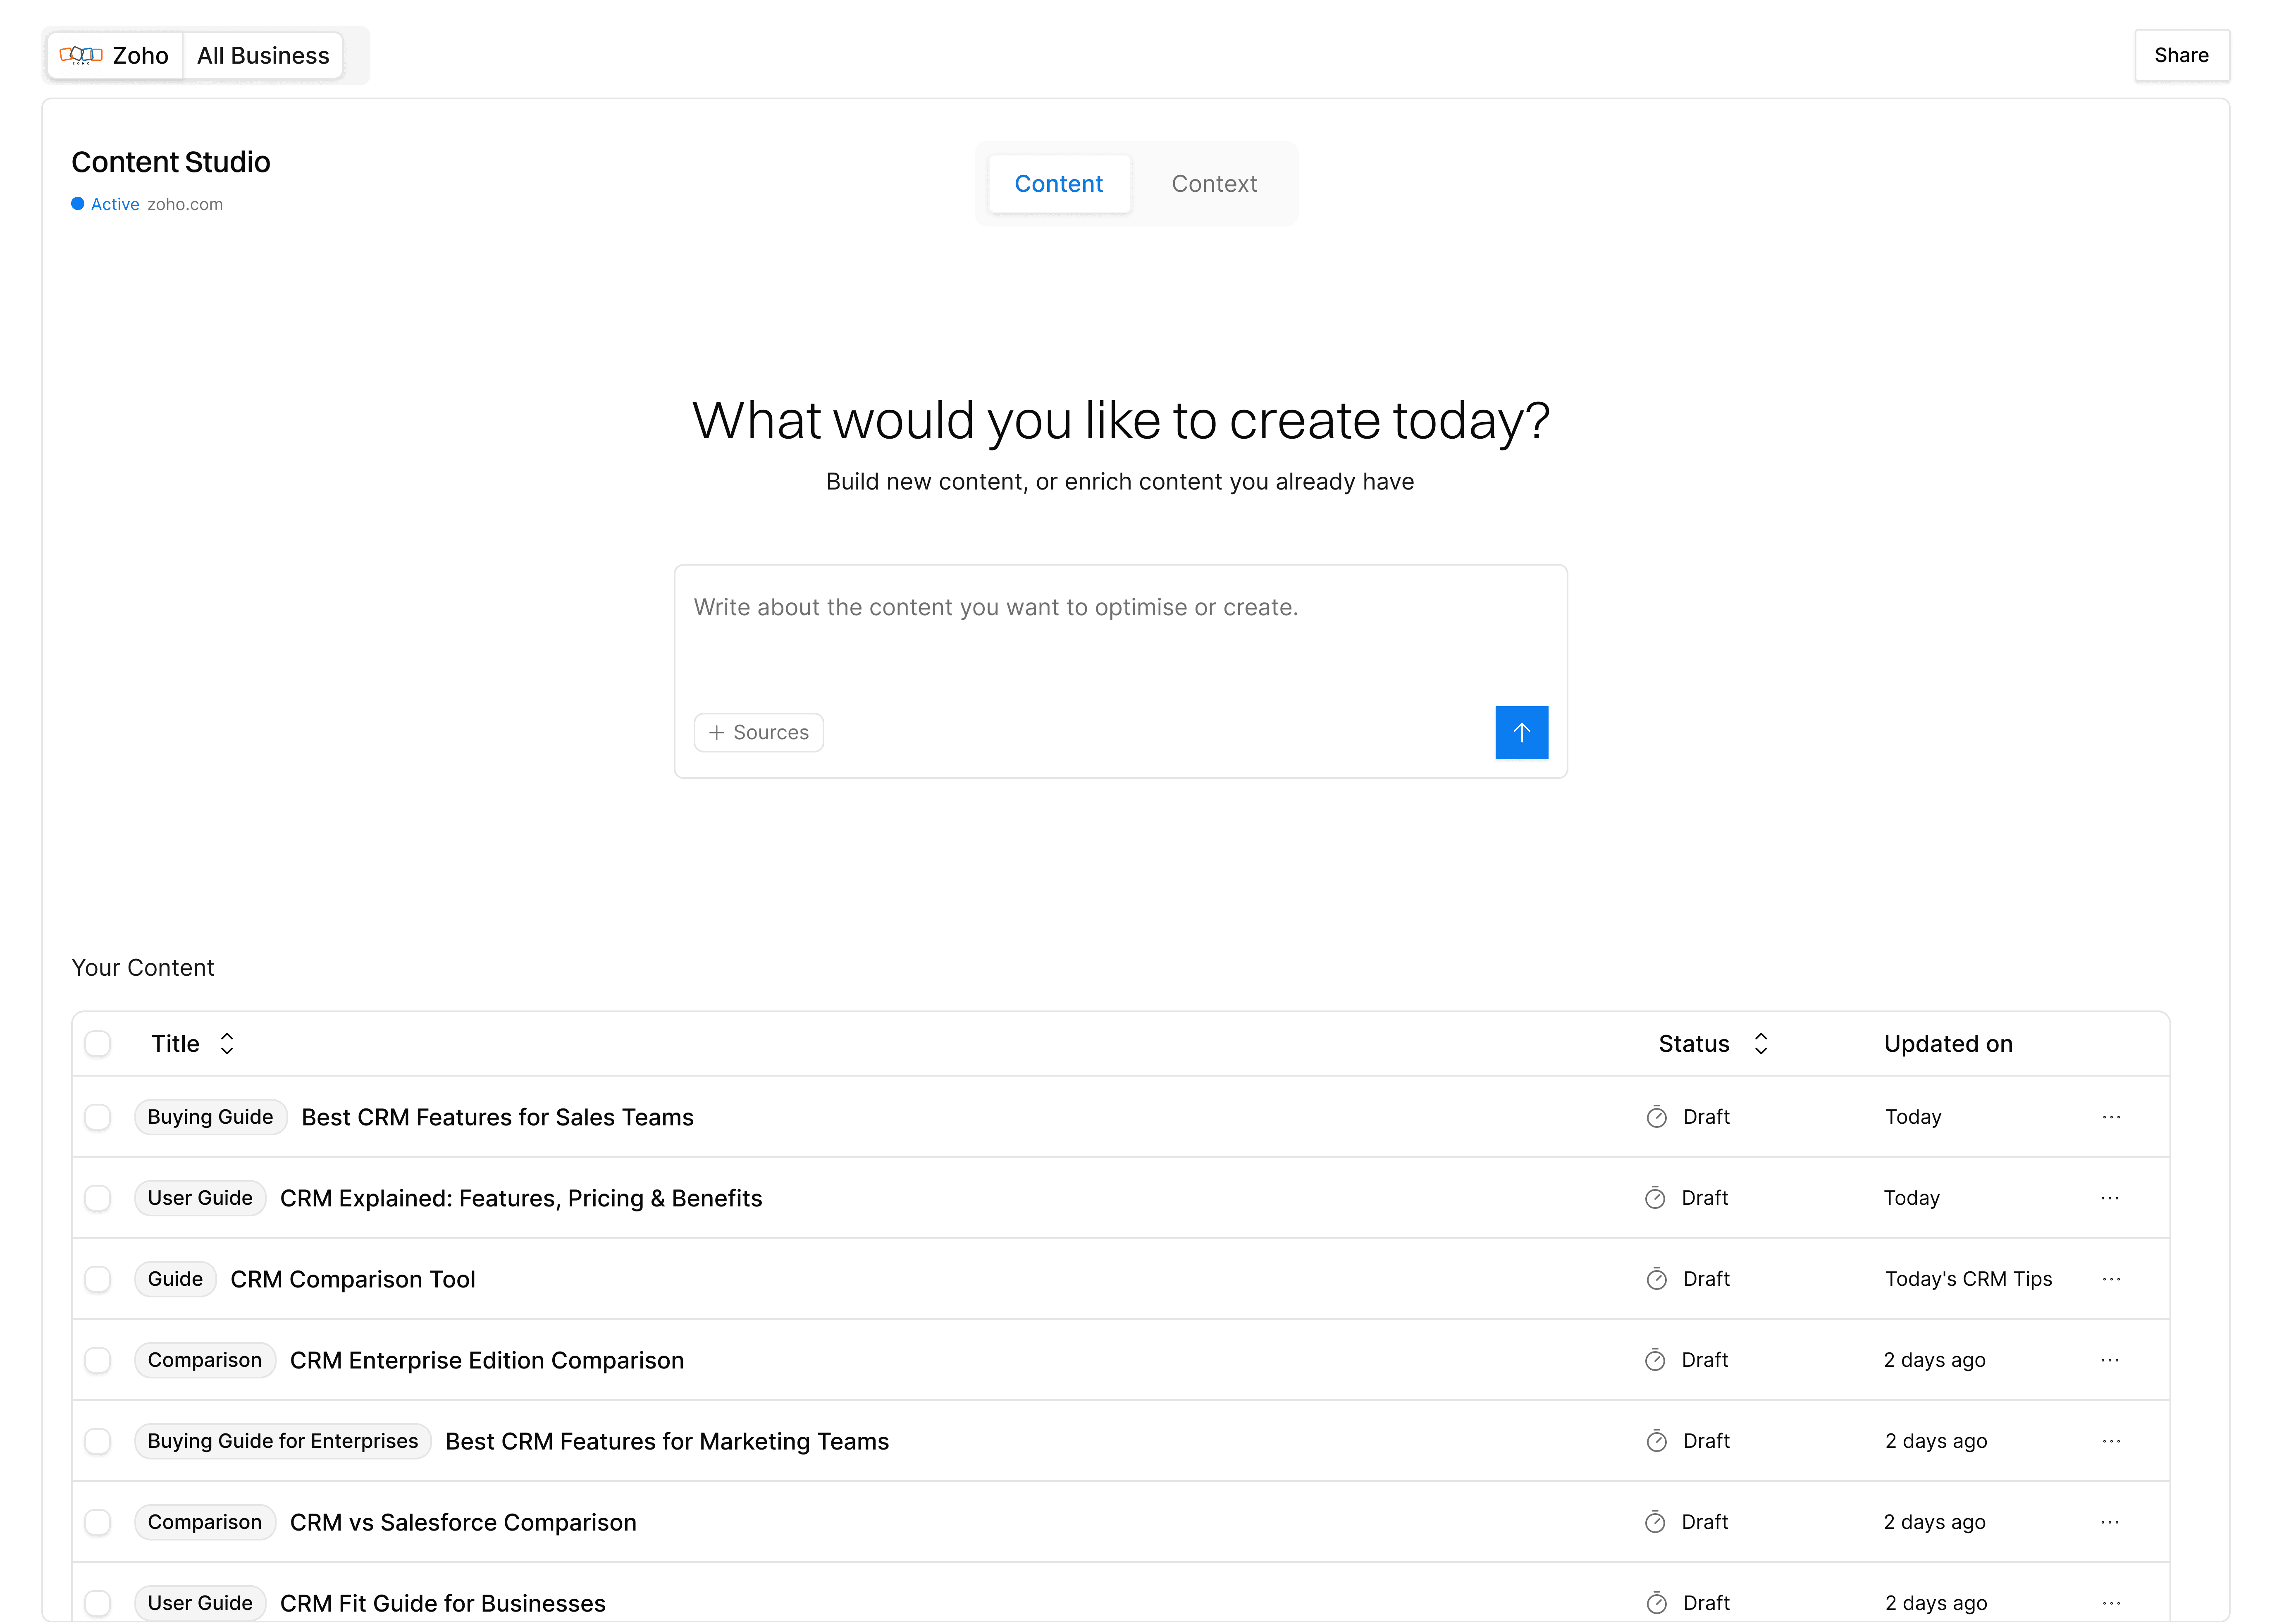Open more options for Best CRM Features for Sales Teams
This screenshot has height=1624, width=2272.
[2111, 1117]
